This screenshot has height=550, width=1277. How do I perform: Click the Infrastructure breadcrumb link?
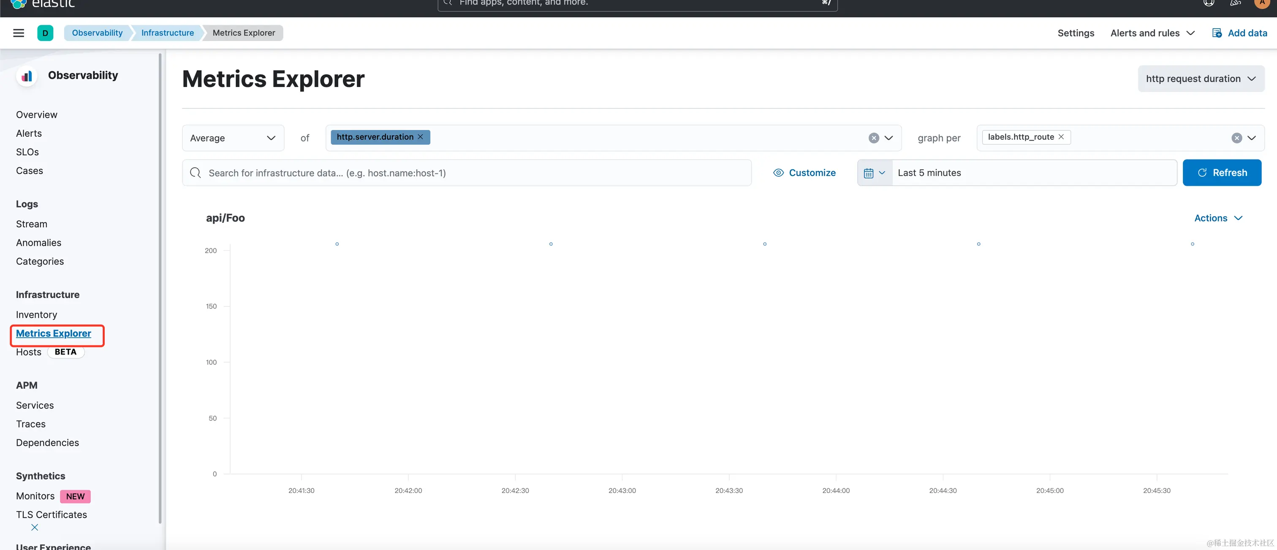tap(167, 33)
